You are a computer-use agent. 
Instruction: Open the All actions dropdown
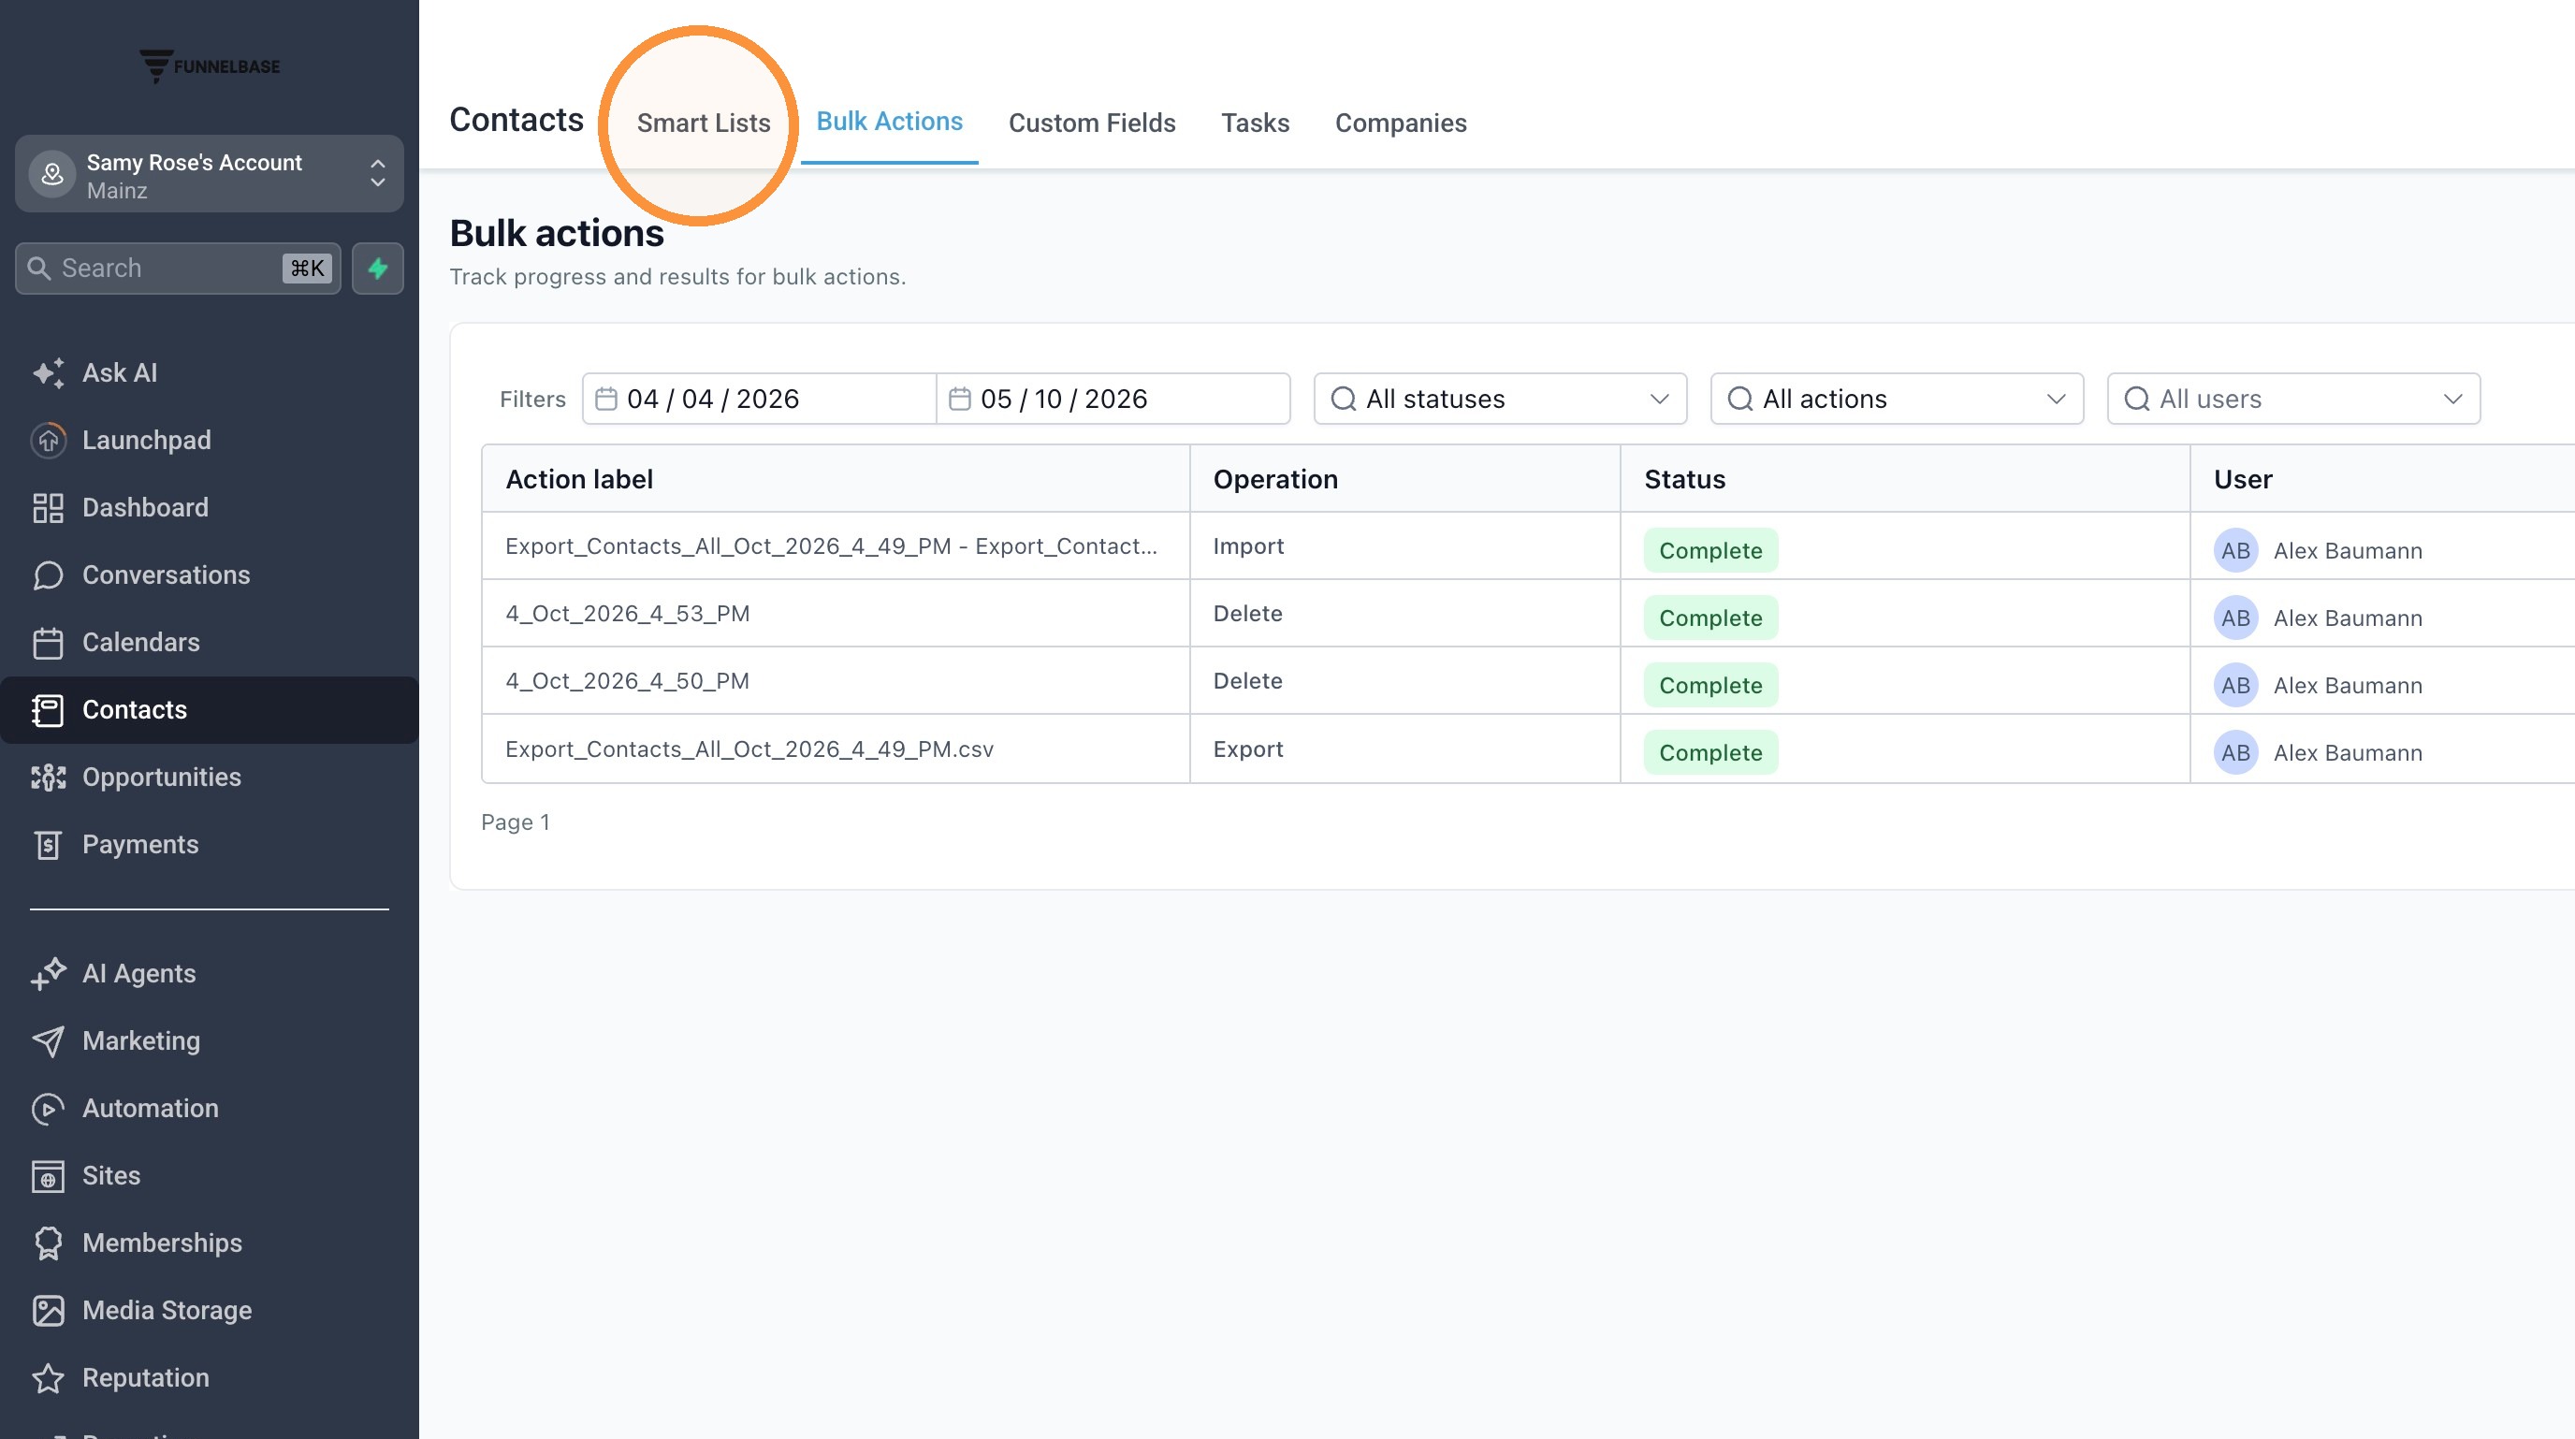tap(1898, 399)
